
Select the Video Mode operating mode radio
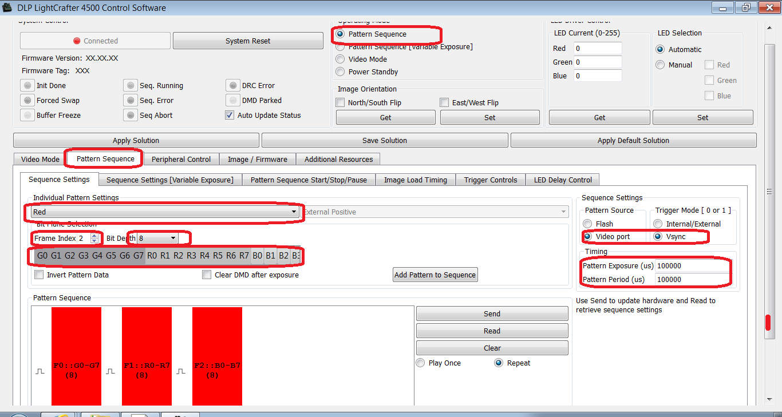coord(340,59)
